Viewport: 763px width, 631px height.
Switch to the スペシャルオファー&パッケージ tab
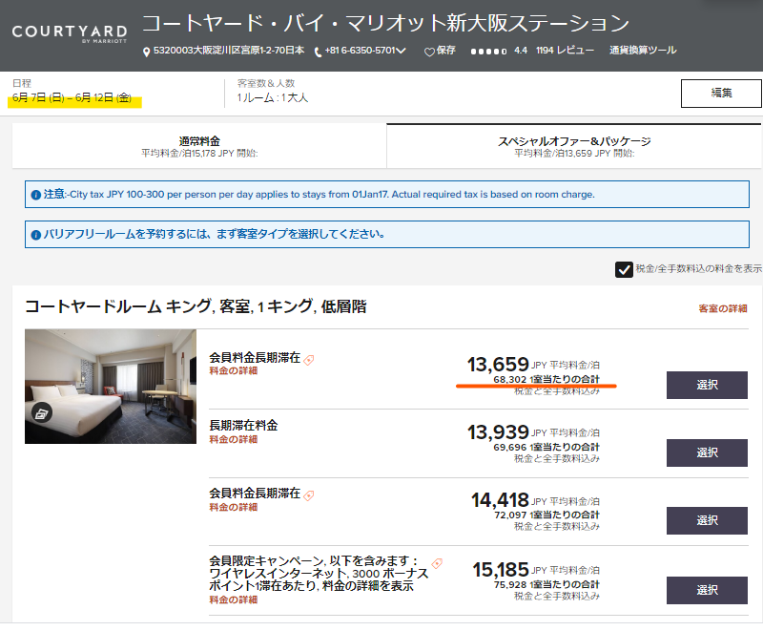tap(574, 146)
